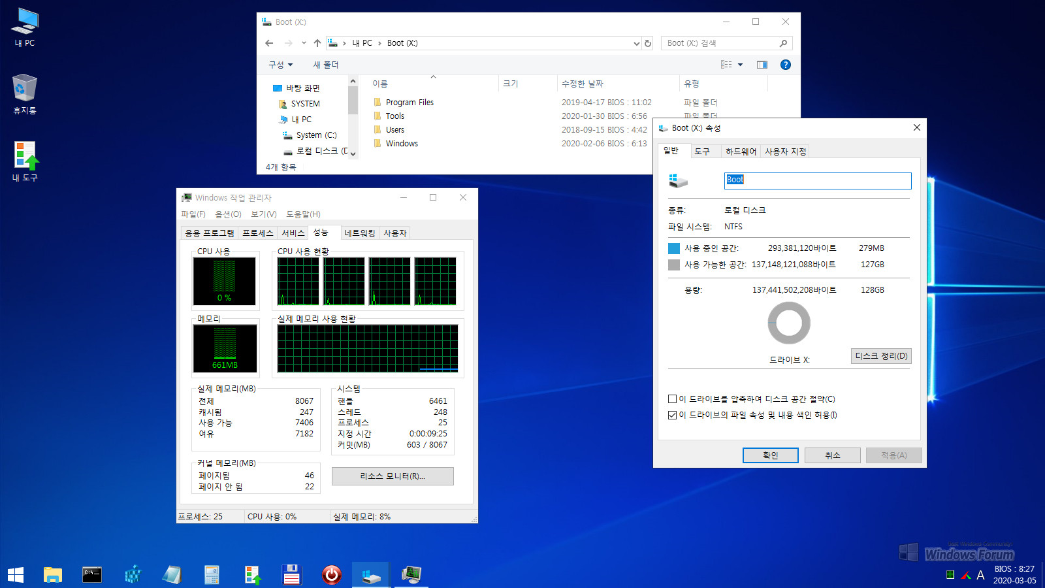The height and width of the screenshot is (588, 1045).
Task: Open recent locations dropdown arrow
Action: tap(304, 43)
